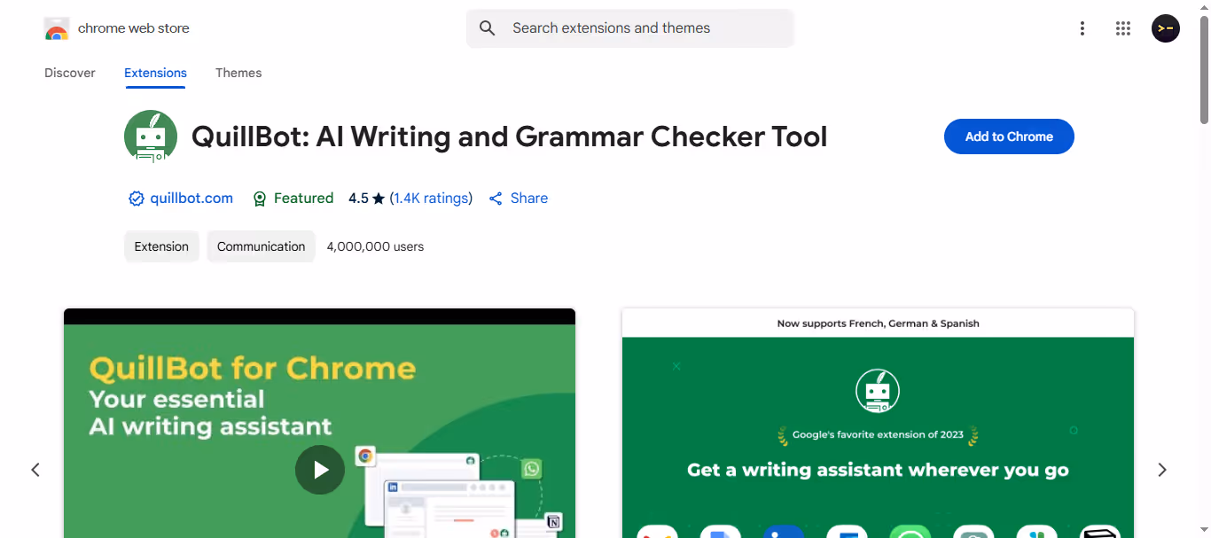Open the quillbot.com publisher link
The height and width of the screenshot is (538, 1211).
pos(191,199)
